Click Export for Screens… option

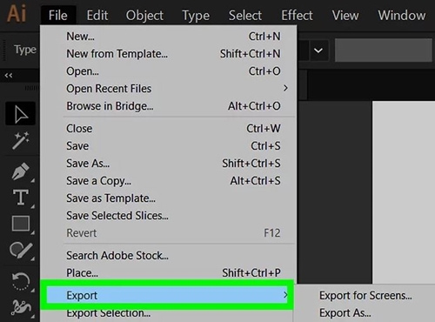click(365, 295)
